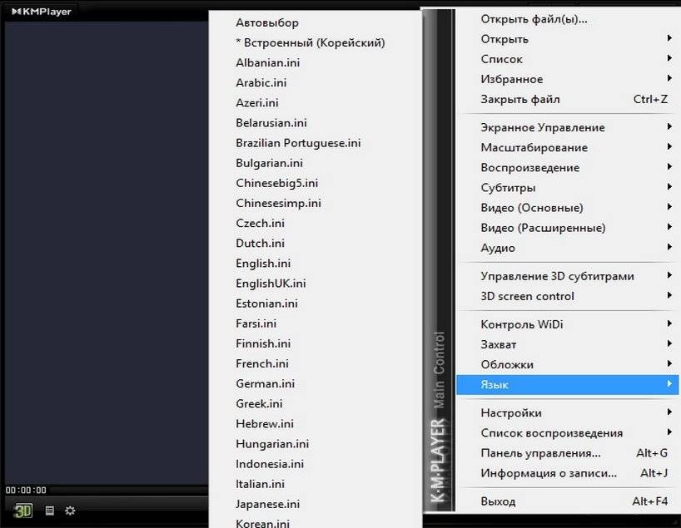Select Hungarian.ini language file
681x528 pixels.
tap(316, 444)
